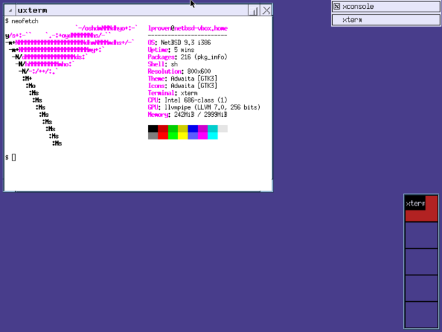Close the uxterm window with the X
The width and height of the screenshot is (442, 332).
[x=267, y=10]
